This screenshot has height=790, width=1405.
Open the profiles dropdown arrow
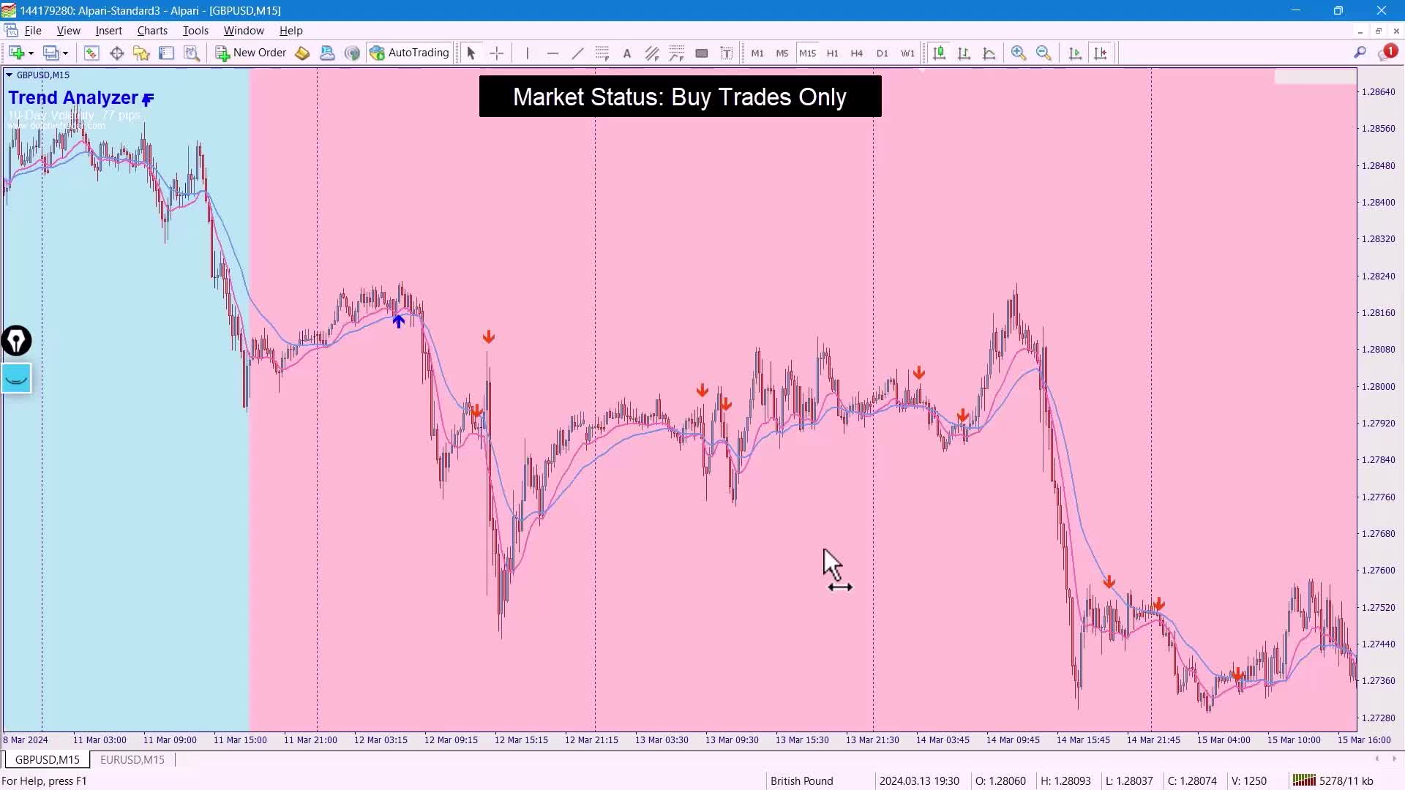point(65,53)
